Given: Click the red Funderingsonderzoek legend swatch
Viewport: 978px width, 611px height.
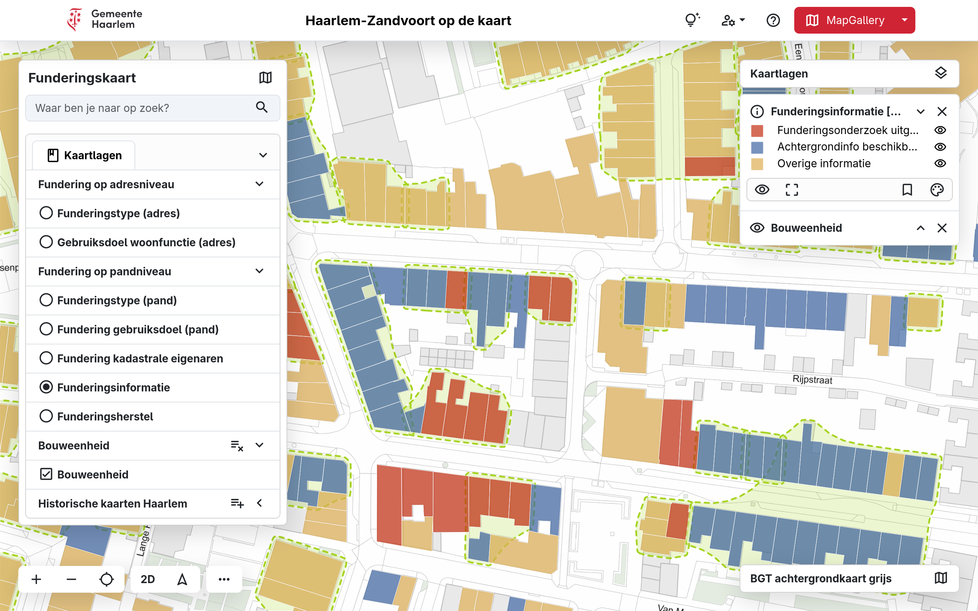Looking at the screenshot, I should click(x=756, y=131).
